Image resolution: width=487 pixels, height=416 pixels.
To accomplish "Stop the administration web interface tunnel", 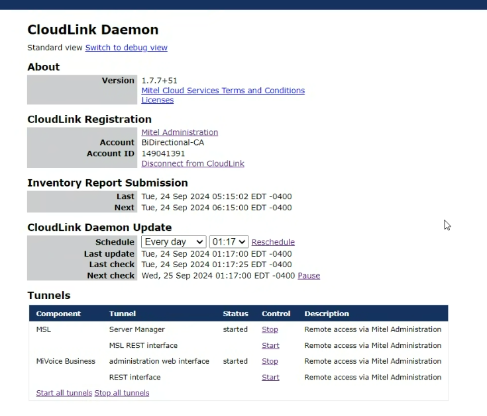I will [x=270, y=361].
